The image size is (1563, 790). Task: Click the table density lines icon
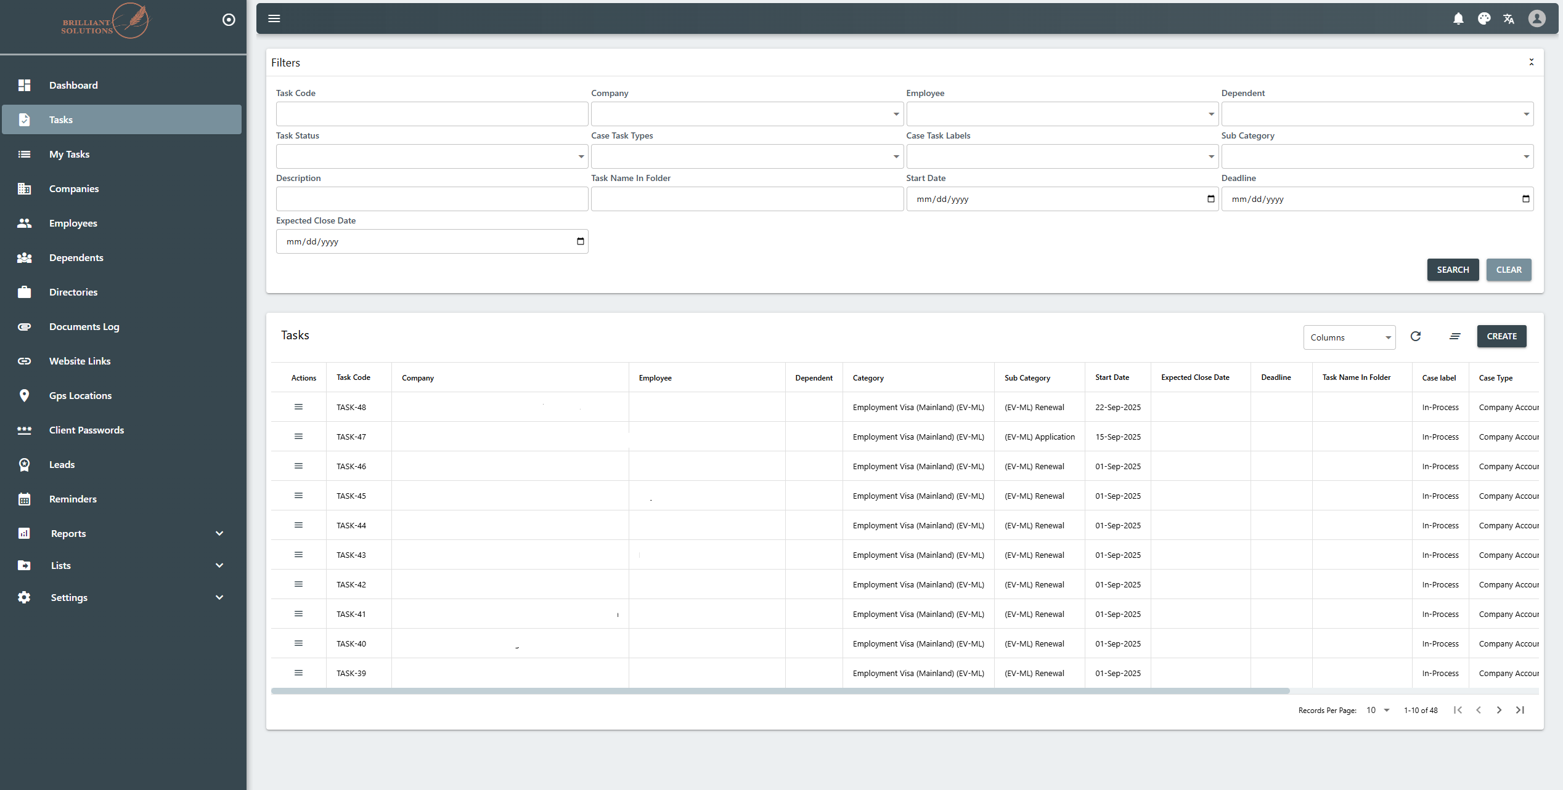click(1455, 336)
